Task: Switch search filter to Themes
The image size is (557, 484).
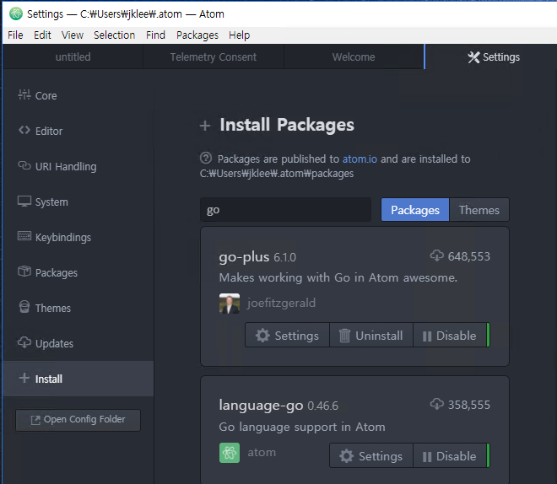Action: [x=479, y=210]
